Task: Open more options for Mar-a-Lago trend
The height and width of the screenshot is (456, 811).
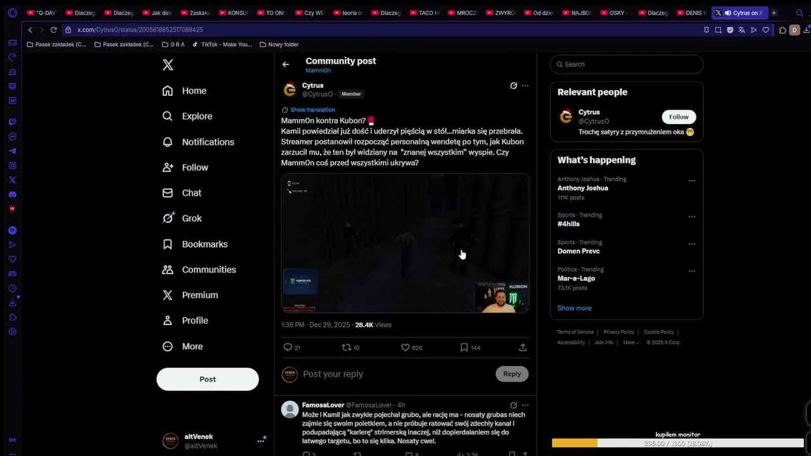Action: (692, 271)
